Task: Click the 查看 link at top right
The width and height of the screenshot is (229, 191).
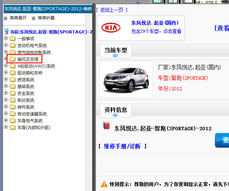Action: (221, 28)
